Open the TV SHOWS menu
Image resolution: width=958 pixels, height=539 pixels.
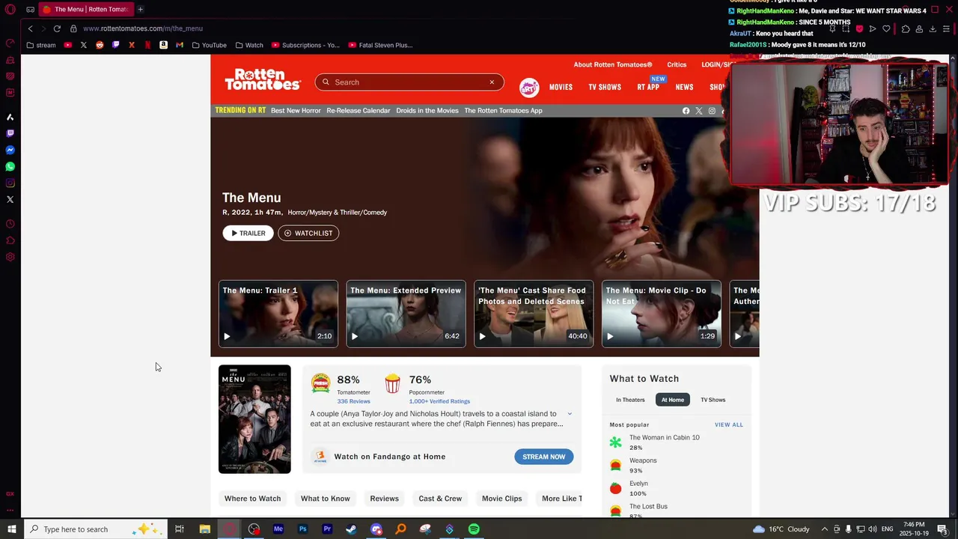(x=605, y=87)
